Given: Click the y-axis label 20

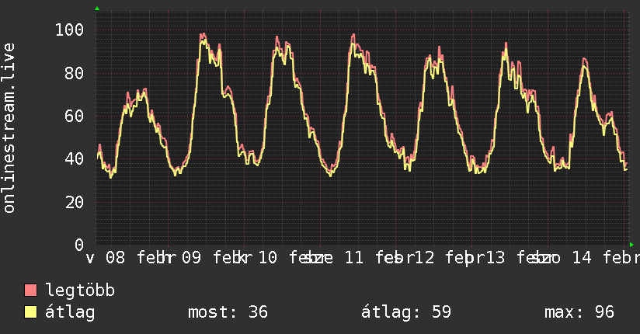Looking at the screenshot, I should coord(75,203).
